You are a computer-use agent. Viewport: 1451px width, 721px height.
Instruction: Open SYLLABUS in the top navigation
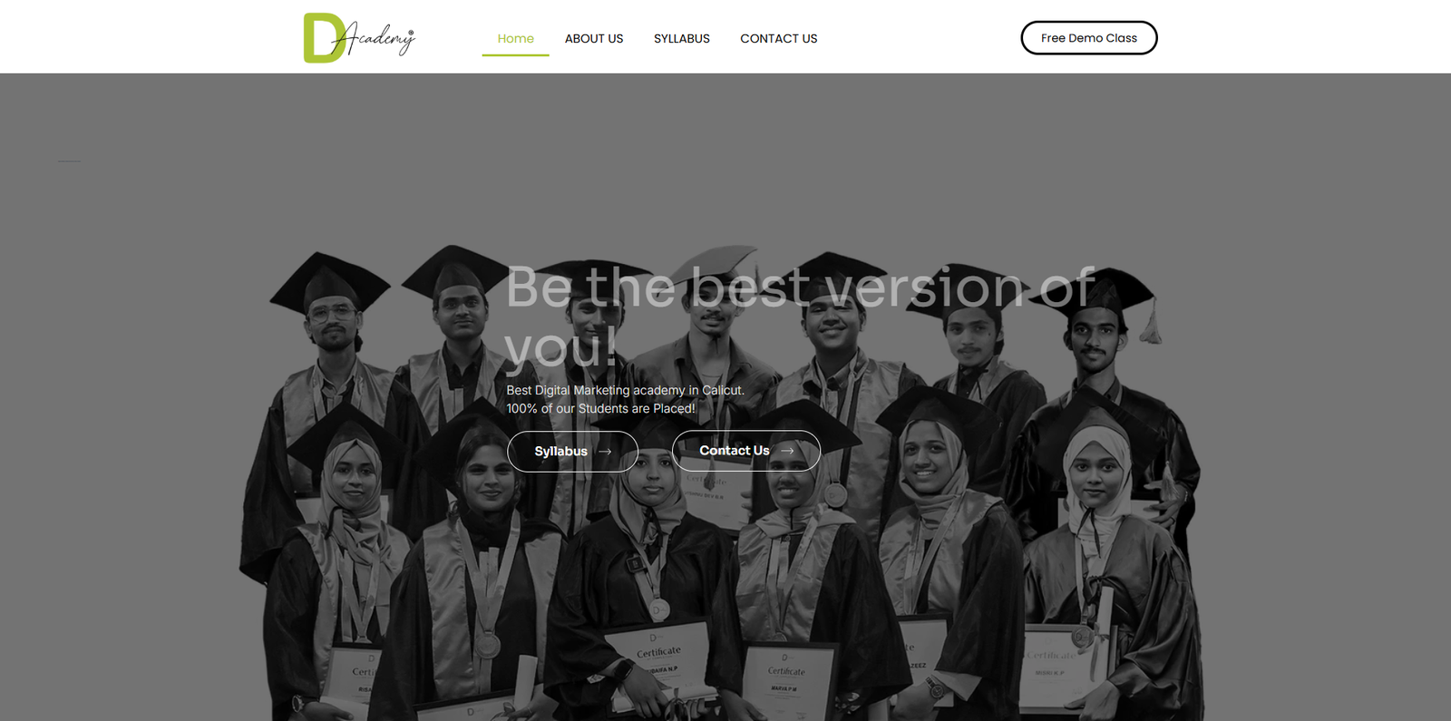pos(682,39)
